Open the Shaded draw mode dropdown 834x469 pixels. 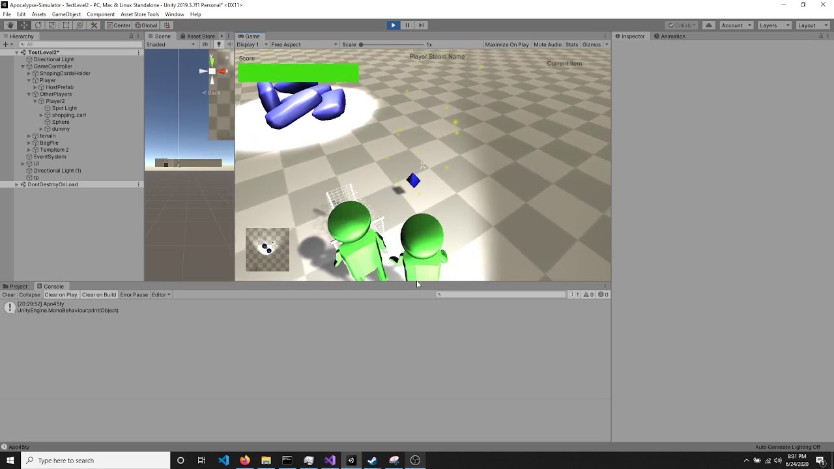[171, 44]
